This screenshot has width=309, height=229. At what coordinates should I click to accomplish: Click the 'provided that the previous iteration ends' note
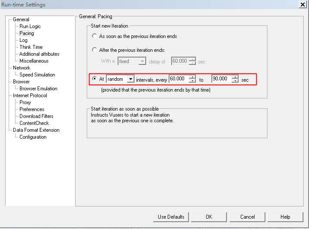tap(156, 90)
